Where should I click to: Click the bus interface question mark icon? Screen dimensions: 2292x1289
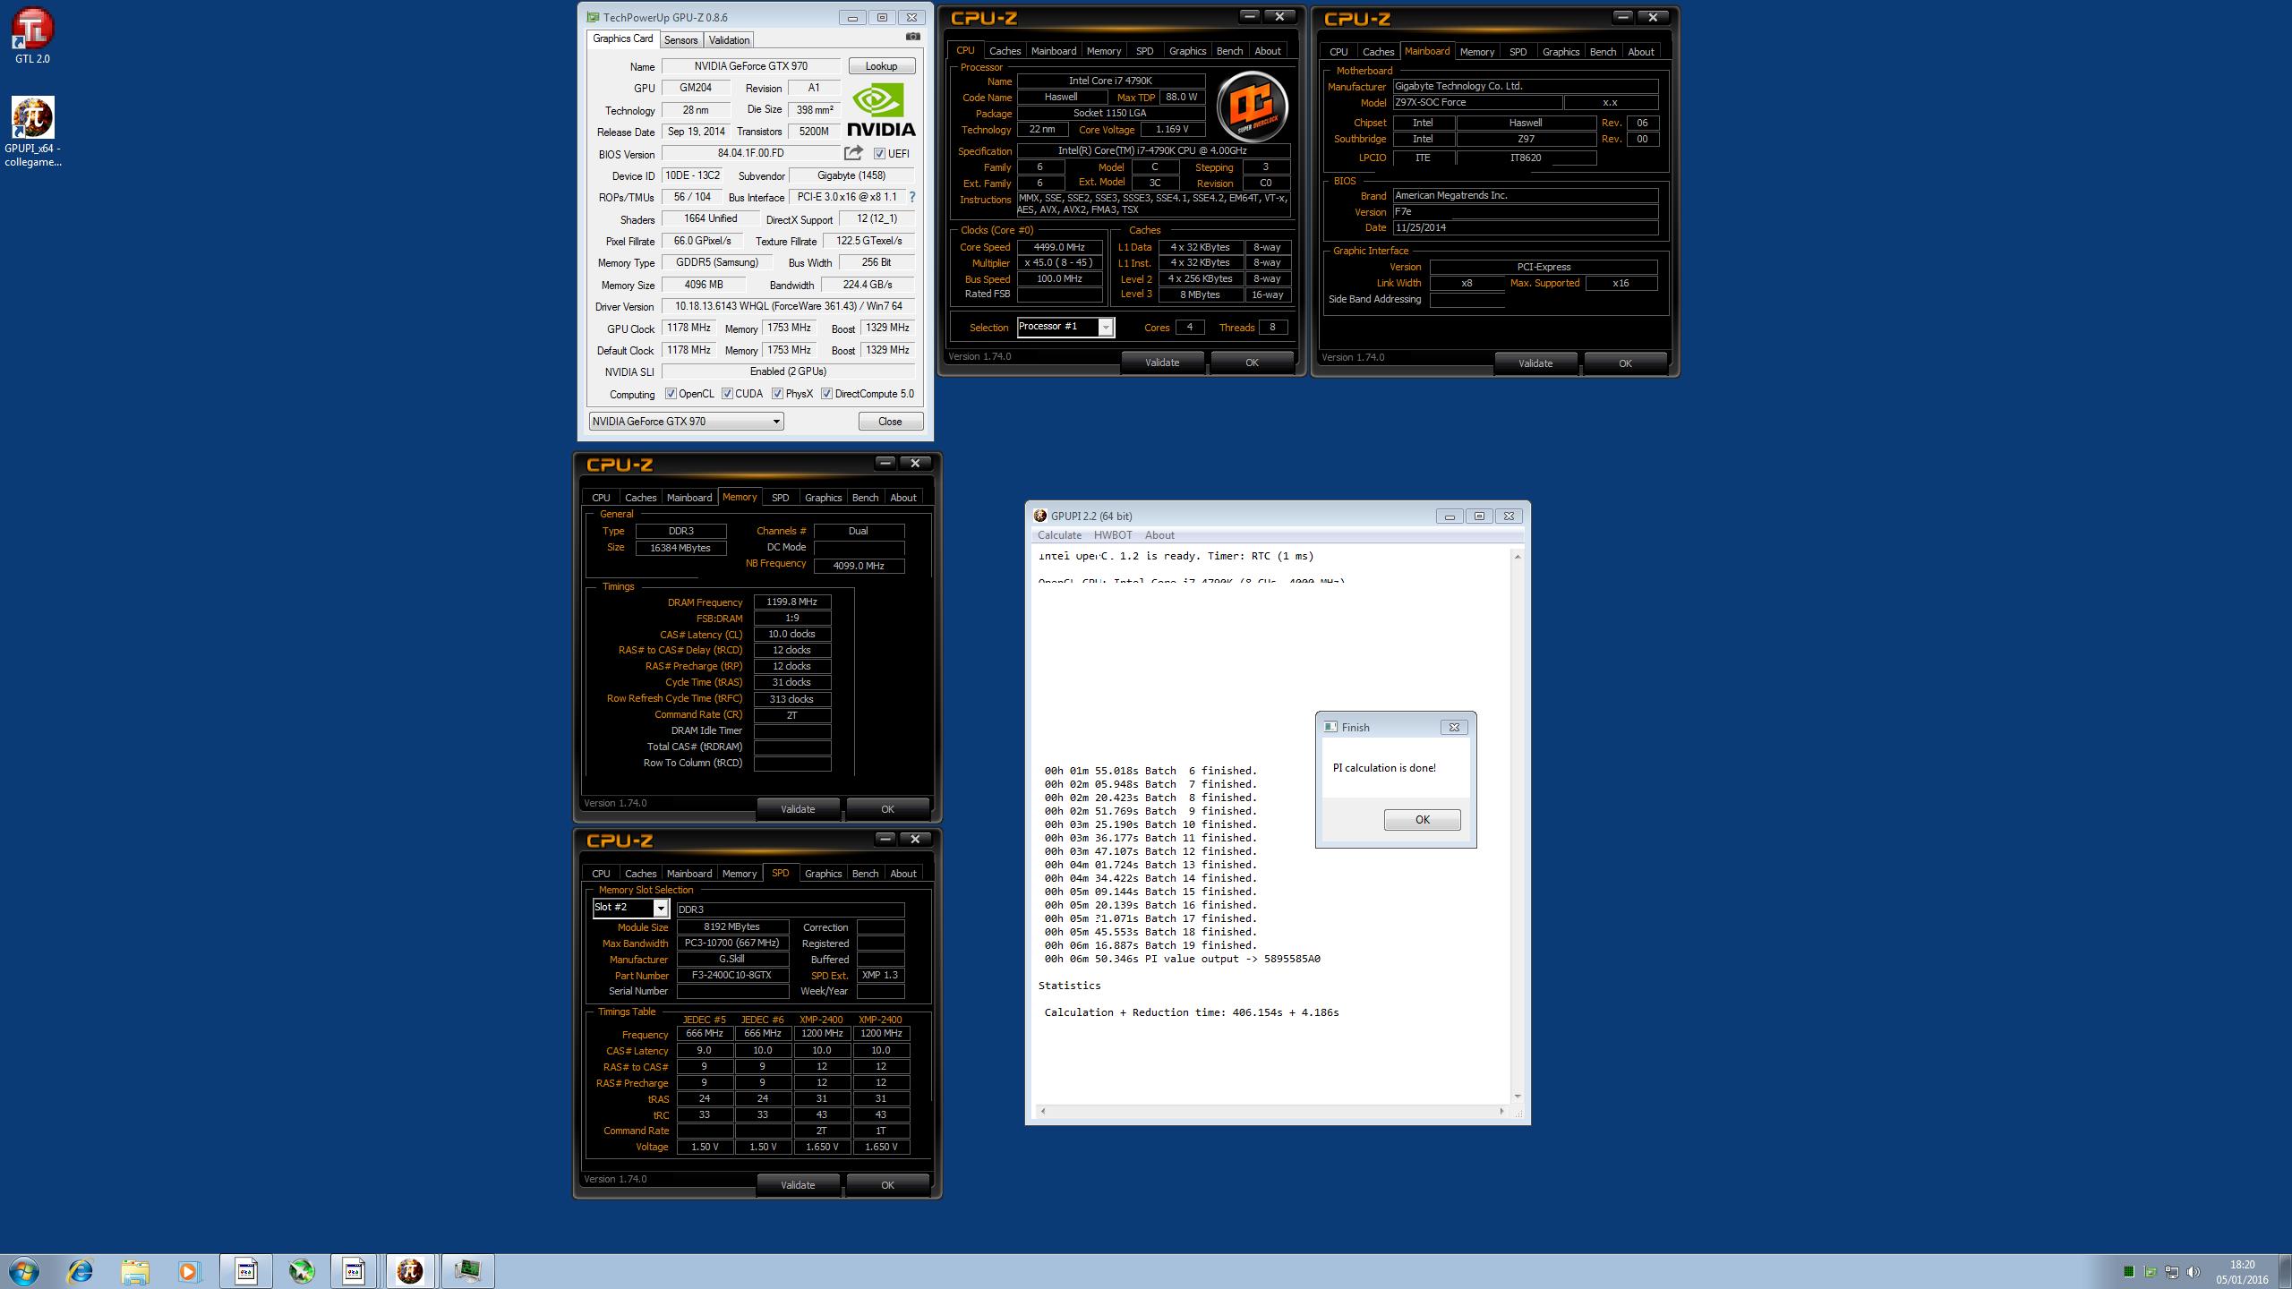pos(912,197)
